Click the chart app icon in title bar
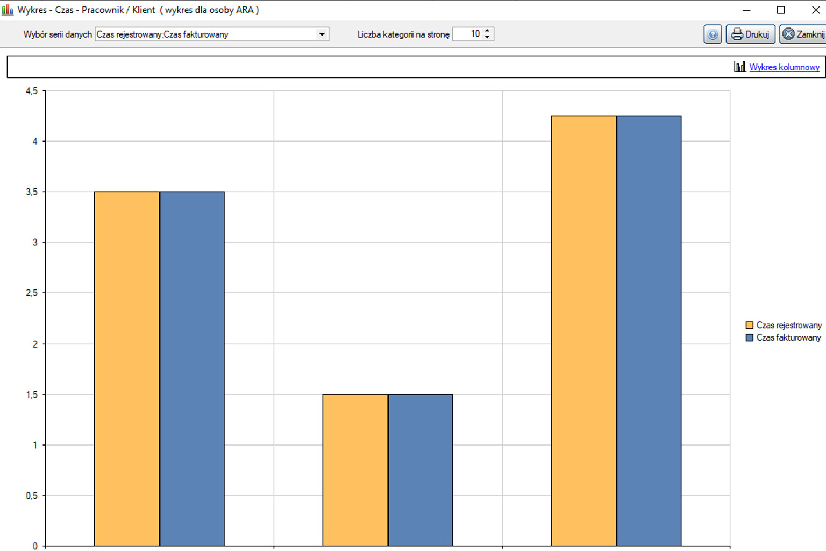The width and height of the screenshot is (826, 551). pyautogui.click(x=8, y=10)
